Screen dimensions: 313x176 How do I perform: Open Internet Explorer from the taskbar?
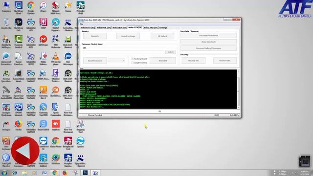point(14,173)
